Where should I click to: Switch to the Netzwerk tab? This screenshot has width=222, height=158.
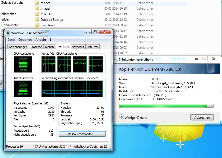pyautogui.click(x=78, y=47)
